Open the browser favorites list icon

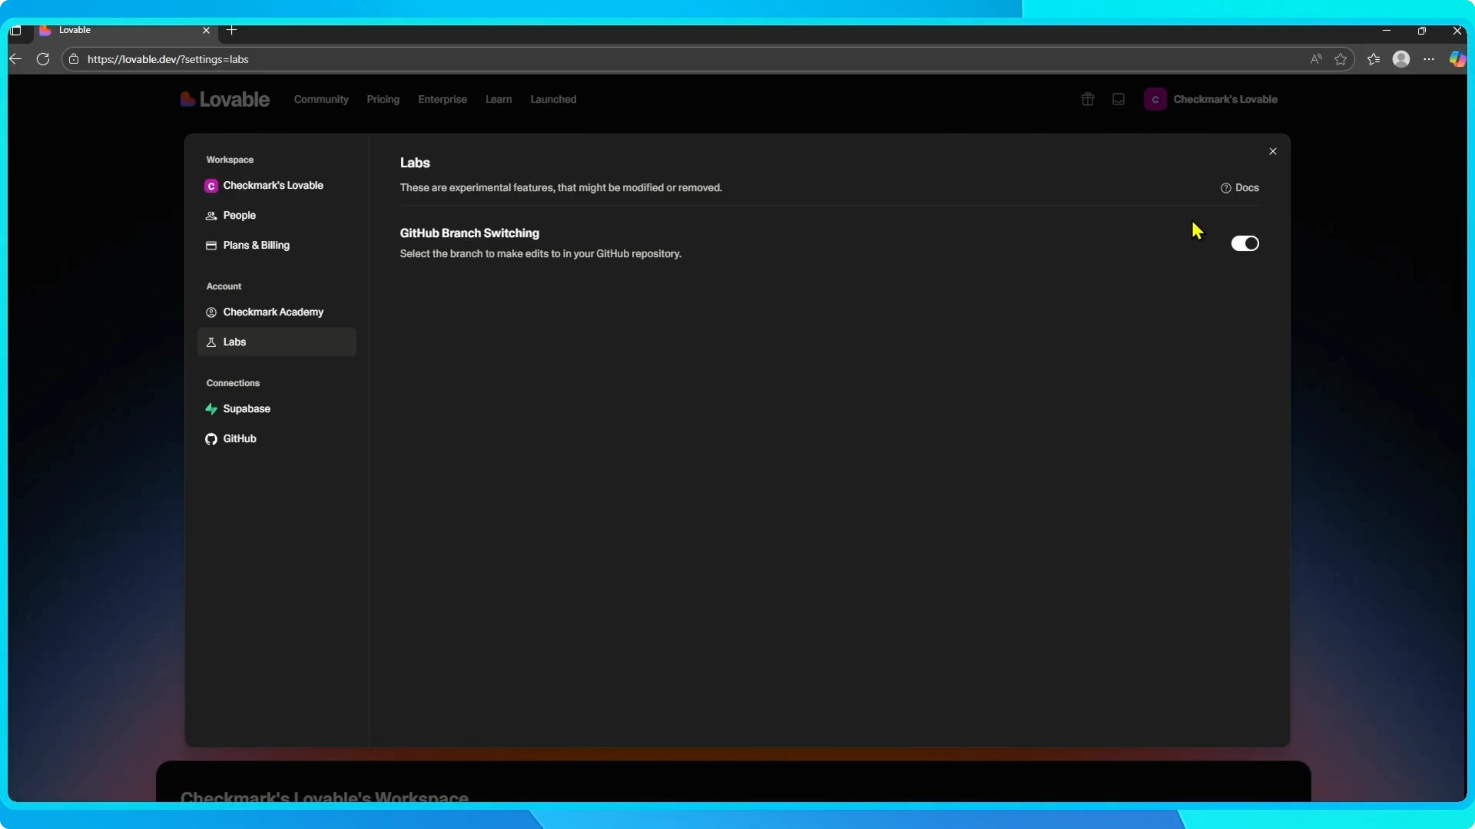pos(1373,59)
